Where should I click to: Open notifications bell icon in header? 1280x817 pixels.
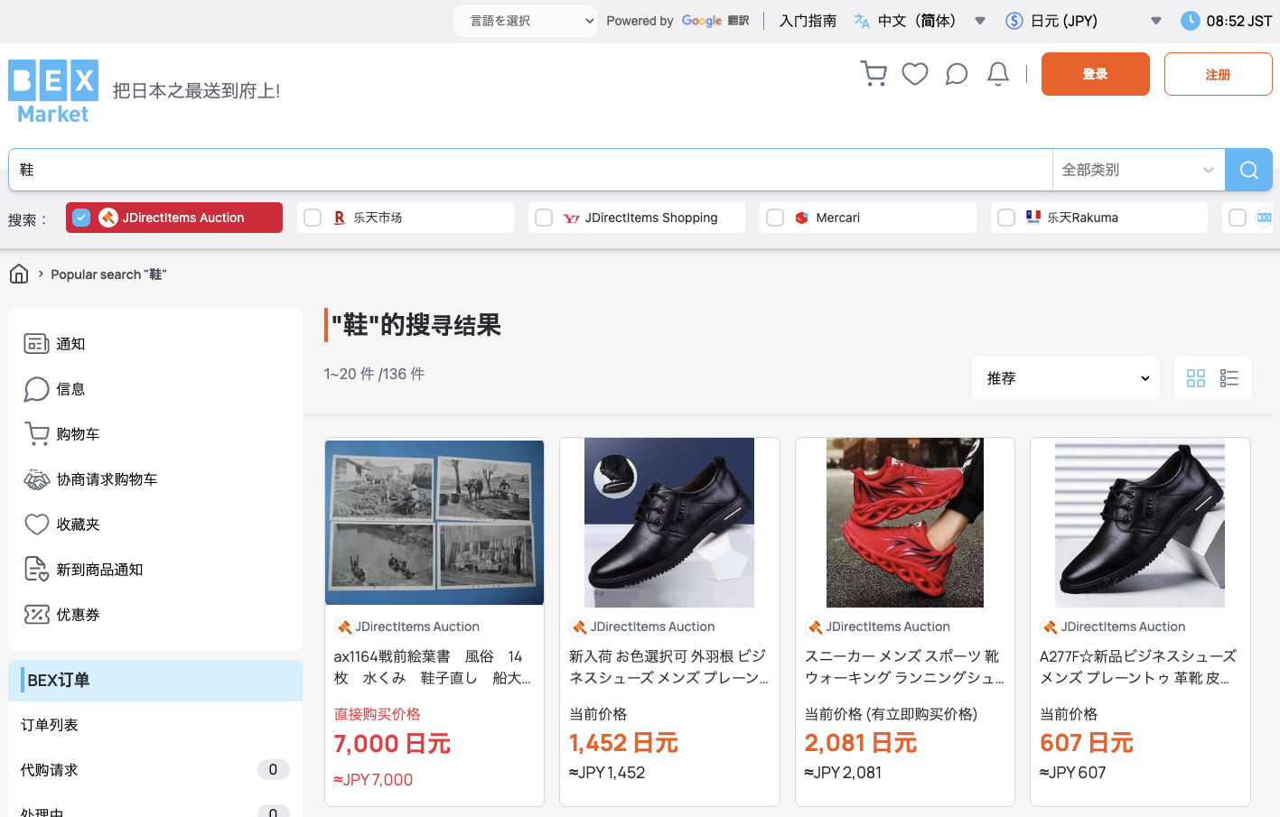click(x=998, y=74)
